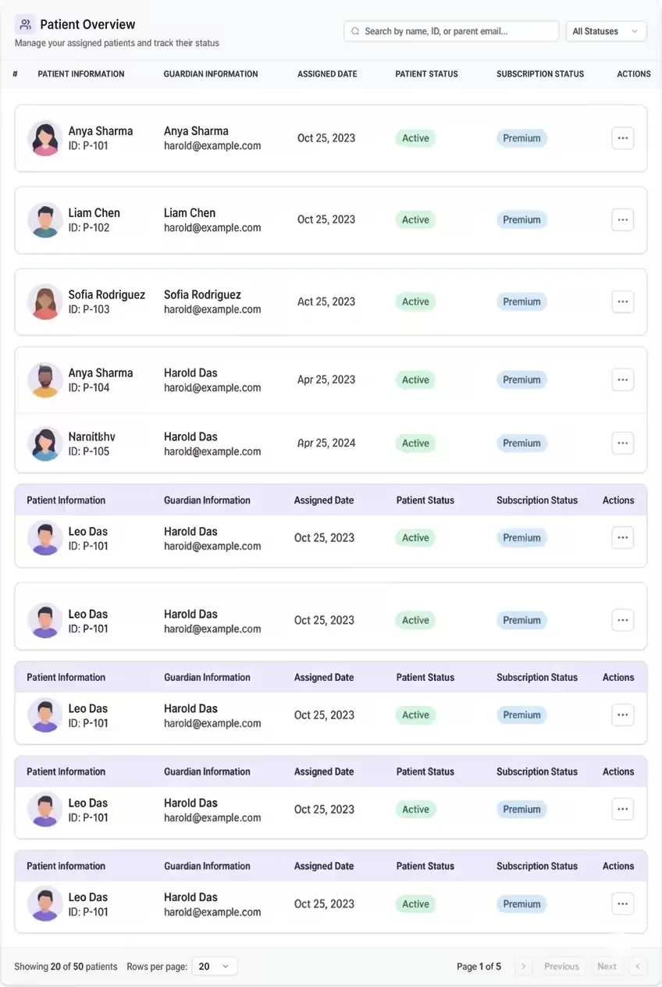Click Liam Chen's avatar picture
This screenshot has height=987, width=662.
pos(45,220)
